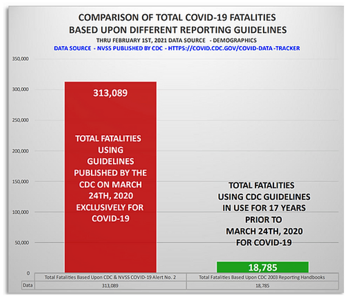The image size is (348, 303).
Task: Click the 100,000 y-axis label
Action: tap(20, 212)
